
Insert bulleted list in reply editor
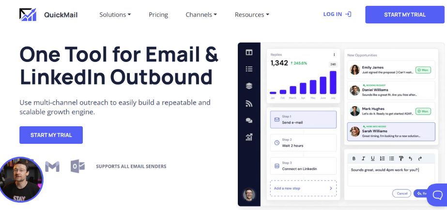392,158
